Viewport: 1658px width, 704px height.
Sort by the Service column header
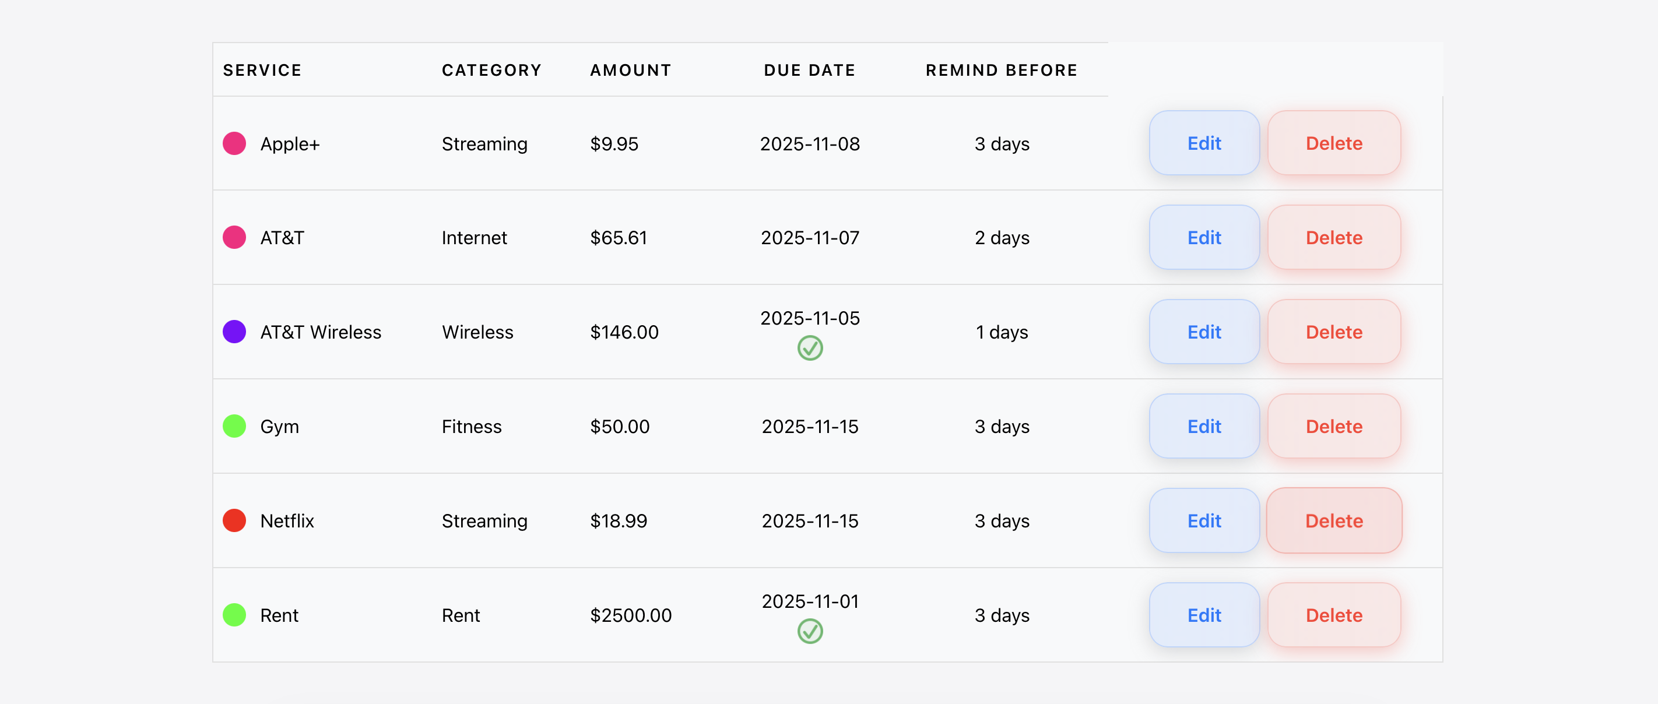coord(262,70)
